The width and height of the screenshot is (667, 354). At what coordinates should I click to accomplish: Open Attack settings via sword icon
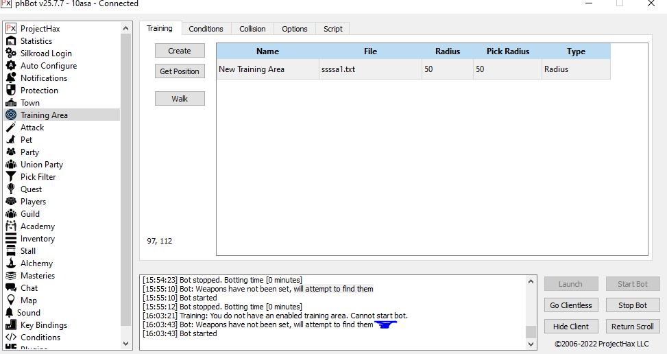[11, 128]
